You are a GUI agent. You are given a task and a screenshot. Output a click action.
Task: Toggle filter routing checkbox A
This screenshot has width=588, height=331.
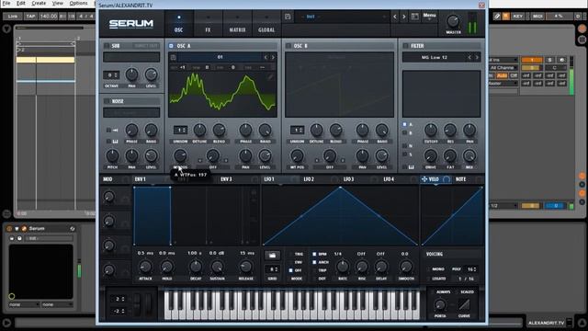point(404,124)
